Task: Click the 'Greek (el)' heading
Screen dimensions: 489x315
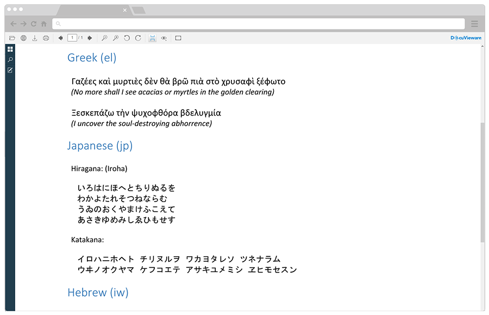Action: click(92, 58)
